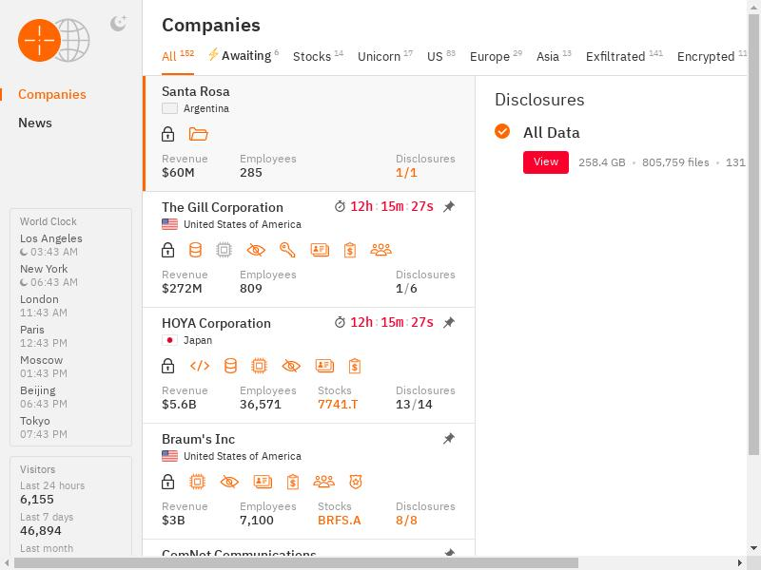
Task: Click the stopwatch icon beside HOYA Corporation timer
Action: coord(340,322)
